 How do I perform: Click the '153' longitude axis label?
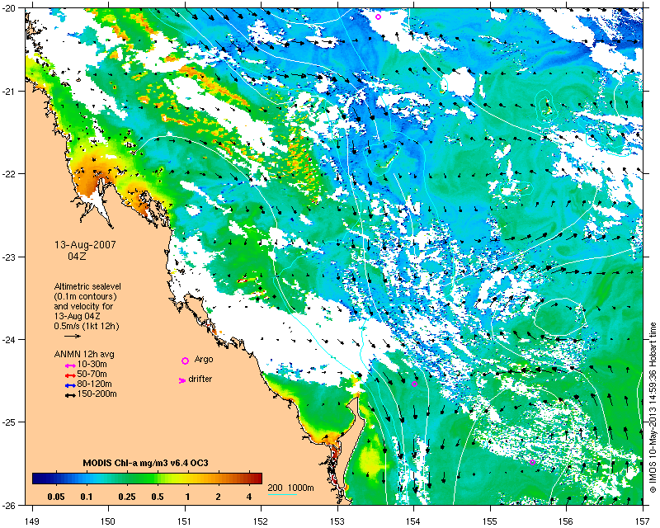click(337, 521)
